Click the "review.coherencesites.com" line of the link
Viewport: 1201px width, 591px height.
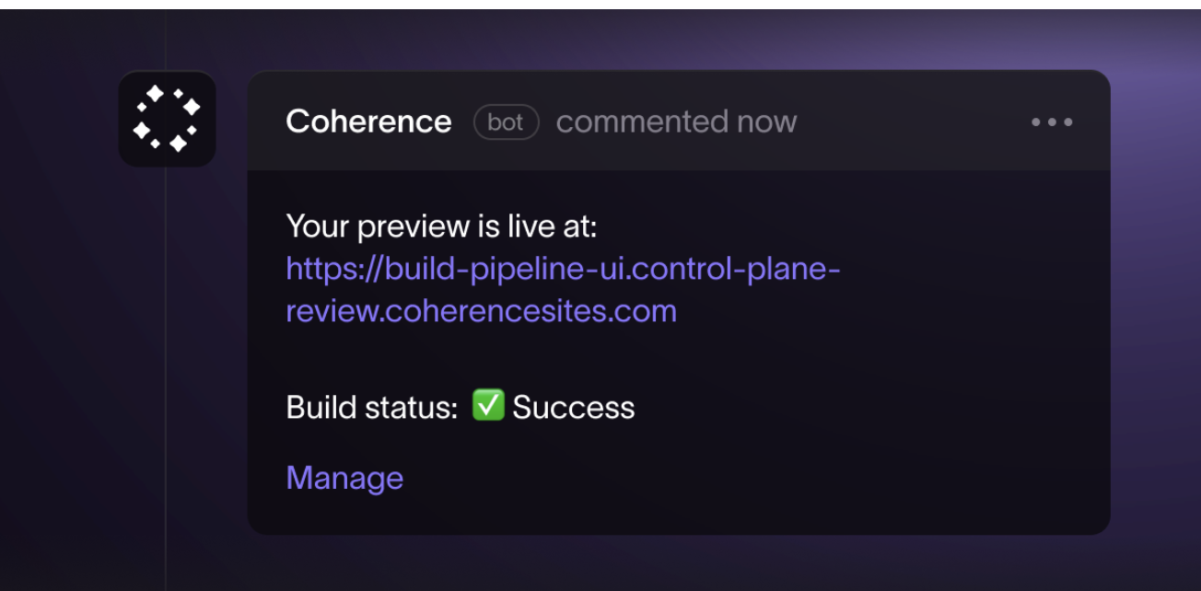[x=481, y=311]
